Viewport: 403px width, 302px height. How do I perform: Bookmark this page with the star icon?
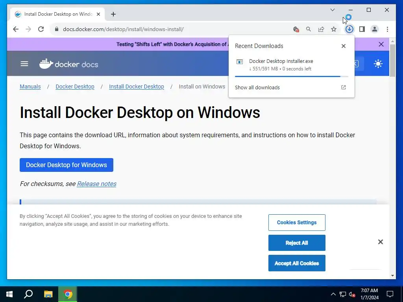[334, 29]
